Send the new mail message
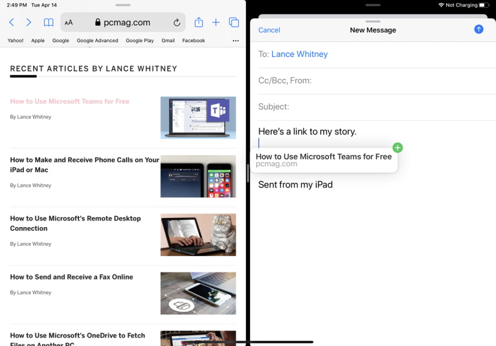Image resolution: width=496 pixels, height=346 pixels. tap(479, 29)
